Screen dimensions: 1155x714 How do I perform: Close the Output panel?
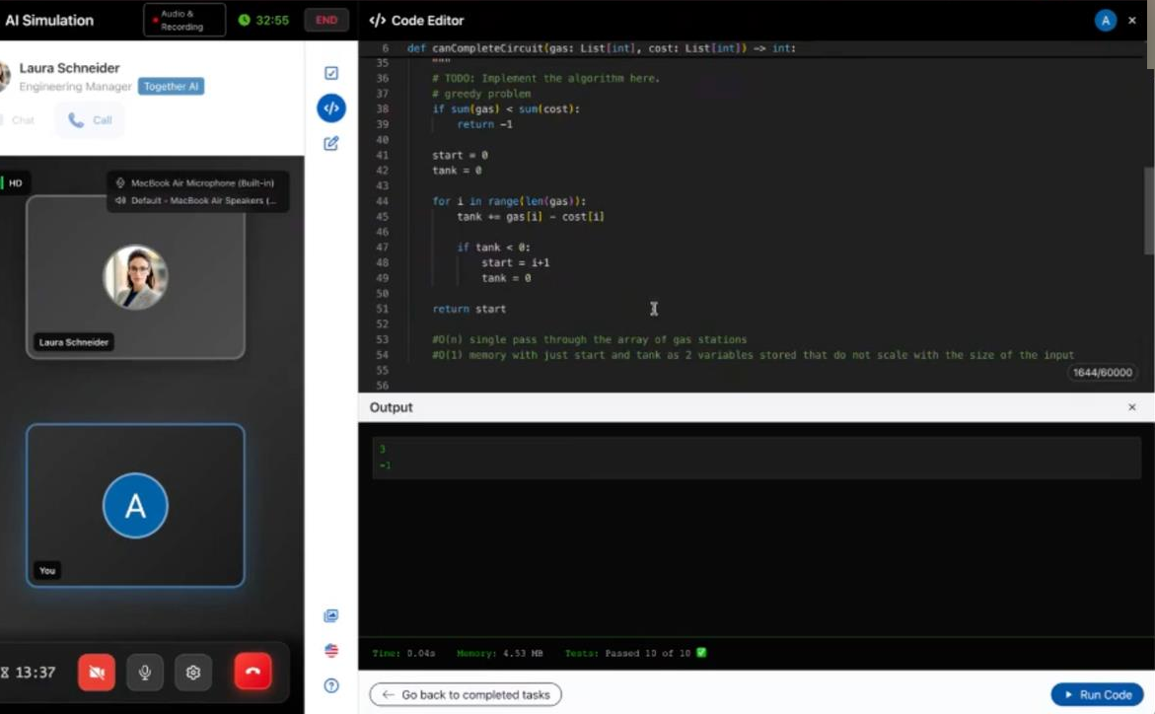click(1132, 406)
